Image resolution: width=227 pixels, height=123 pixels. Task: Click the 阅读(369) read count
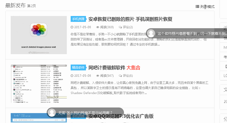click(x=107, y=27)
